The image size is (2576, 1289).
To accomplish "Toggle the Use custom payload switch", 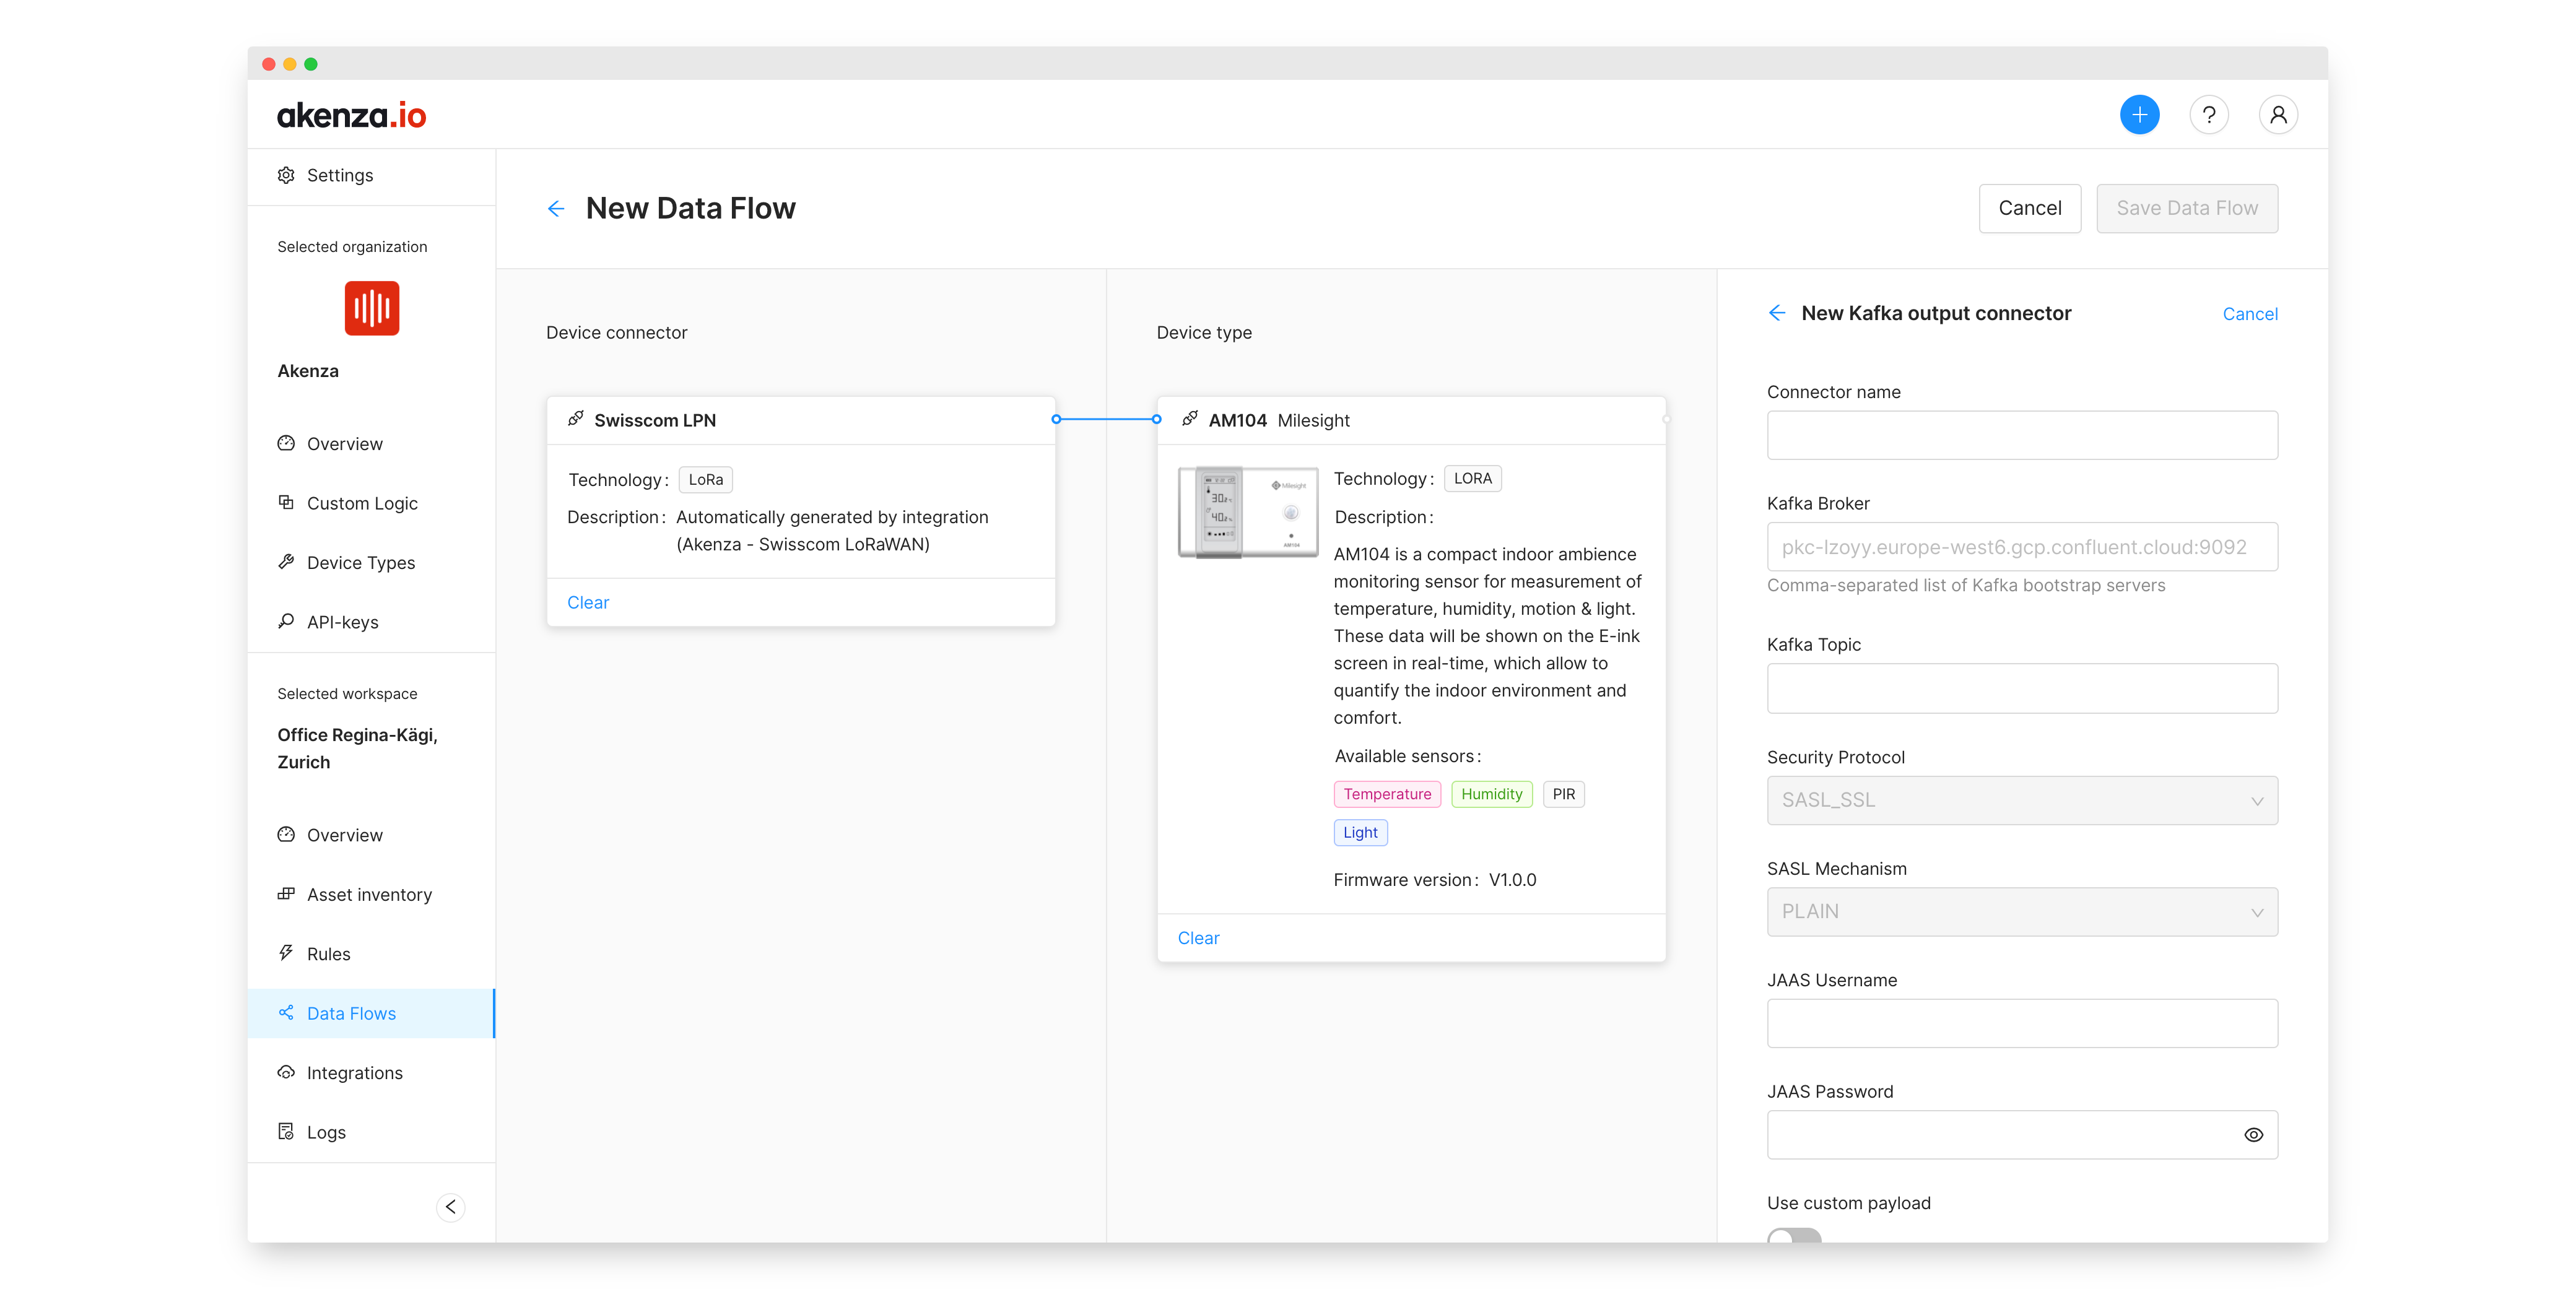I will coord(1793,1236).
